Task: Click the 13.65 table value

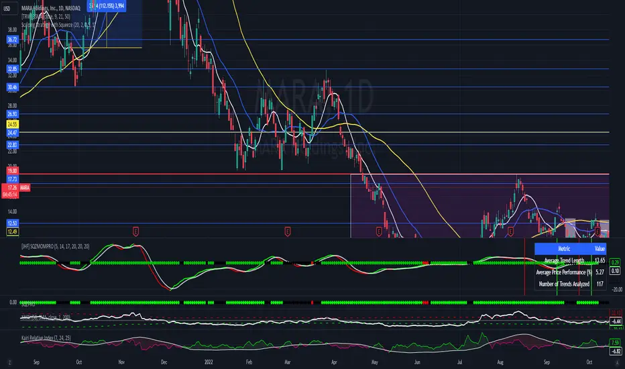Action: pos(600,260)
